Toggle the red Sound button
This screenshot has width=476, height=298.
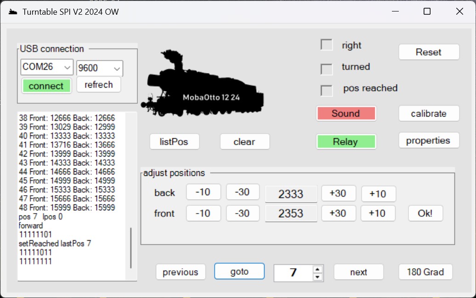346,113
